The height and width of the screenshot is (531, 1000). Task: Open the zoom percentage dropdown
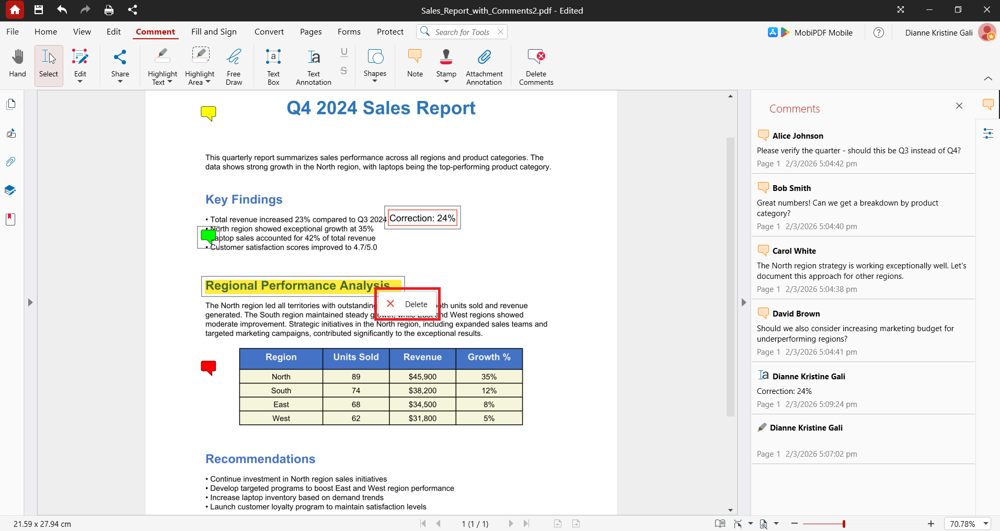pyautogui.click(x=986, y=524)
